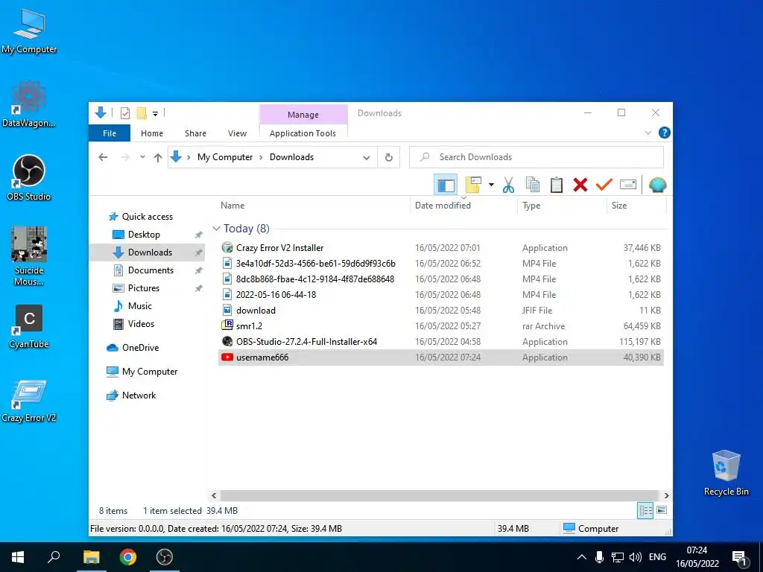Open the Application Tools tab
Viewport: 763px width, 572px height.
(303, 133)
